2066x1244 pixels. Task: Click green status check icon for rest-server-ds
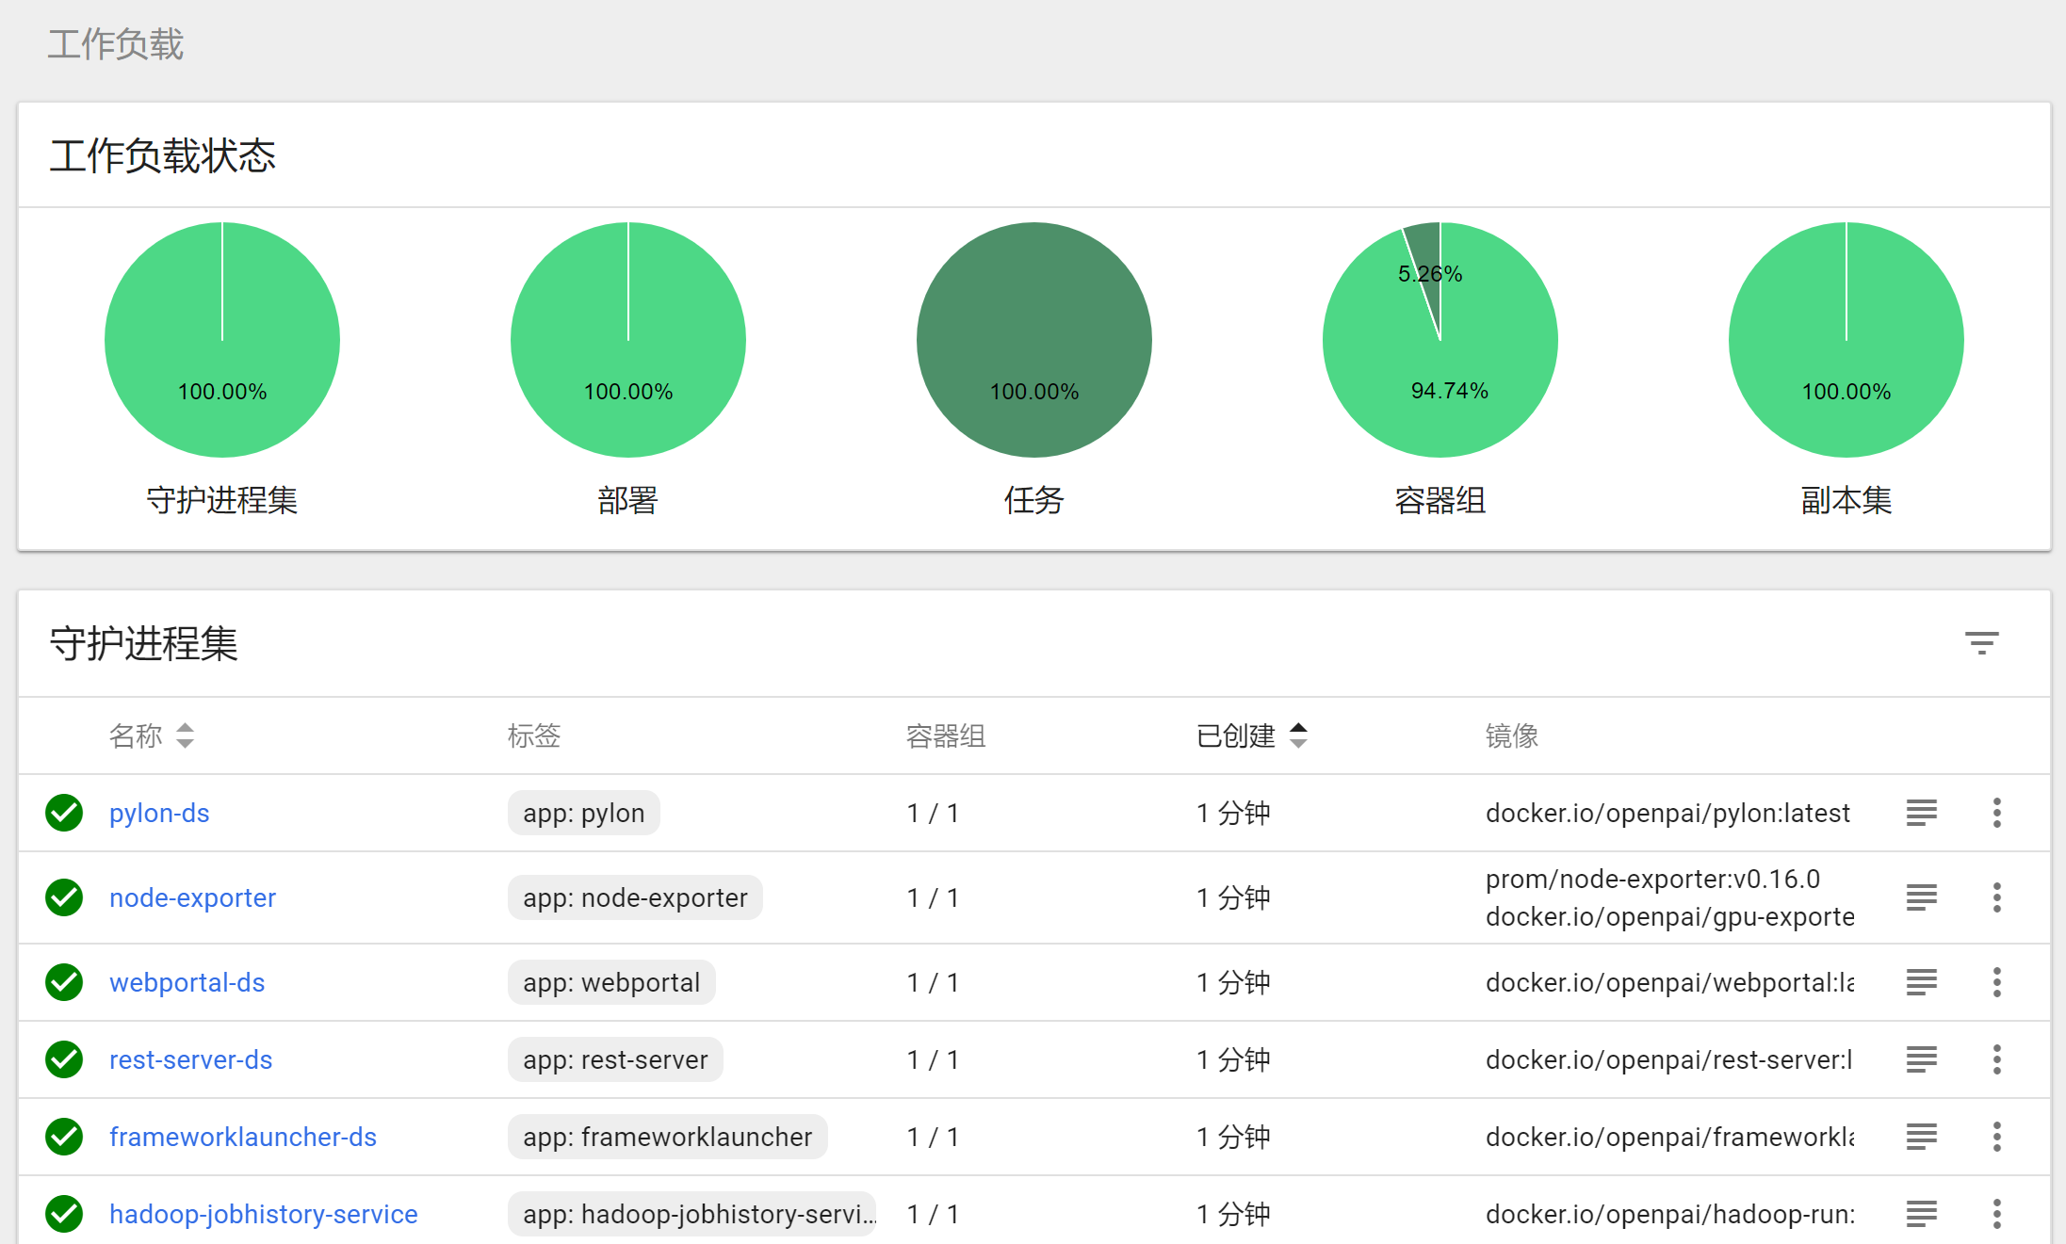pyautogui.click(x=64, y=1059)
